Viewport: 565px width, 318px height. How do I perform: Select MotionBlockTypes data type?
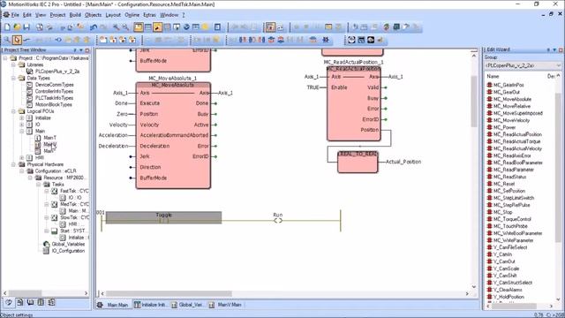click(x=54, y=104)
